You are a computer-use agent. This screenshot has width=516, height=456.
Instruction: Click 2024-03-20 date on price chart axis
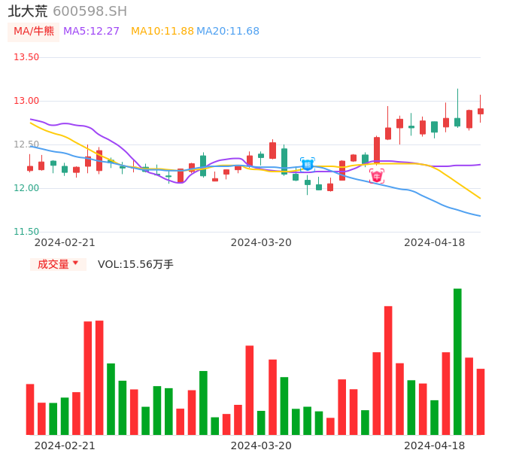261,242
